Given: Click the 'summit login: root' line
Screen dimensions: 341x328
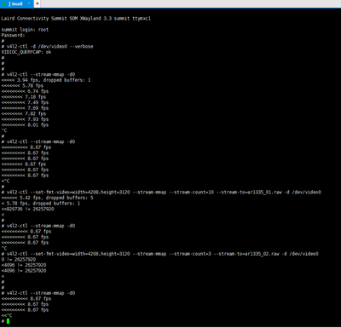Looking at the screenshot, I should [25, 30].
